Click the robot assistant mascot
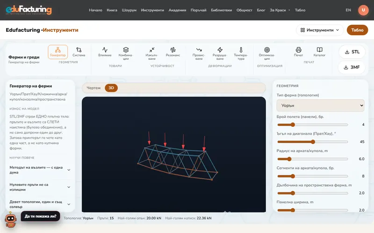The width and height of the screenshot is (374, 233). 11,220
